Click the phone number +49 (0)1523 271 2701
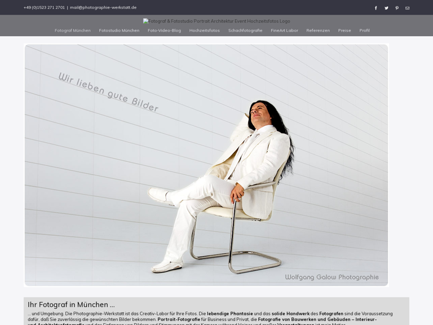This screenshot has width=433, height=325. [44, 7]
